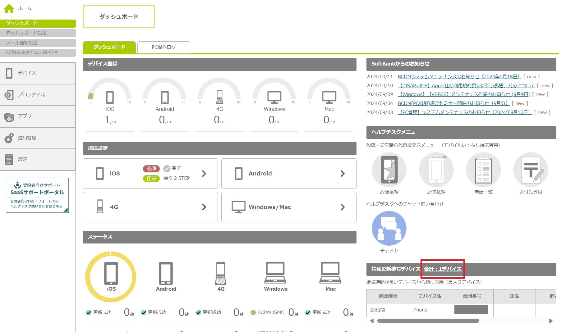Expand the iOS environment settings row

click(x=150, y=174)
